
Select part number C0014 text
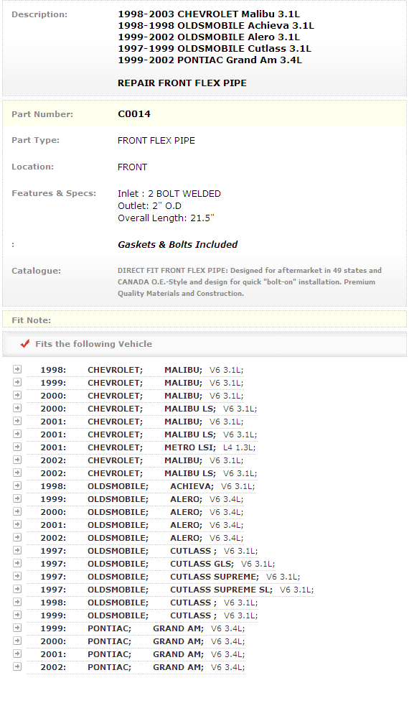134,113
